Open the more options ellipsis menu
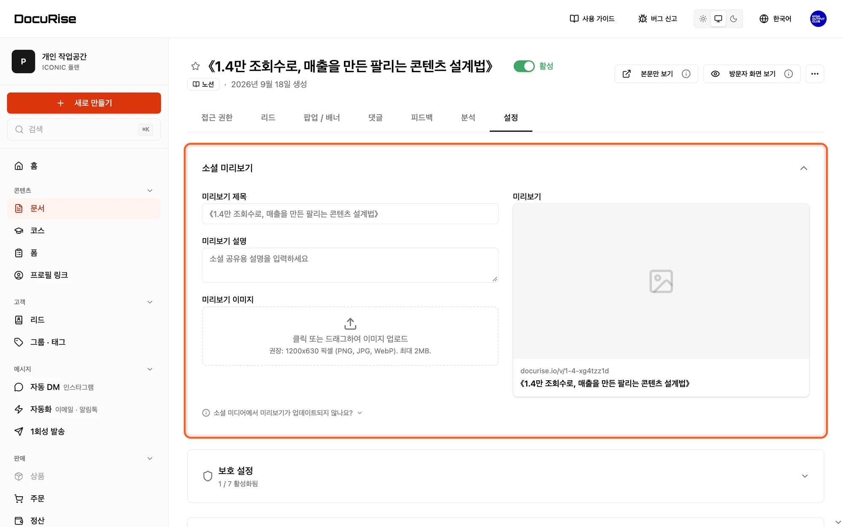Viewport: 843px width, 527px height. point(815,74)
